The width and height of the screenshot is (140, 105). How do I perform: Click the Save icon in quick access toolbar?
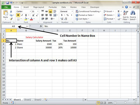(x=7, y=3)
